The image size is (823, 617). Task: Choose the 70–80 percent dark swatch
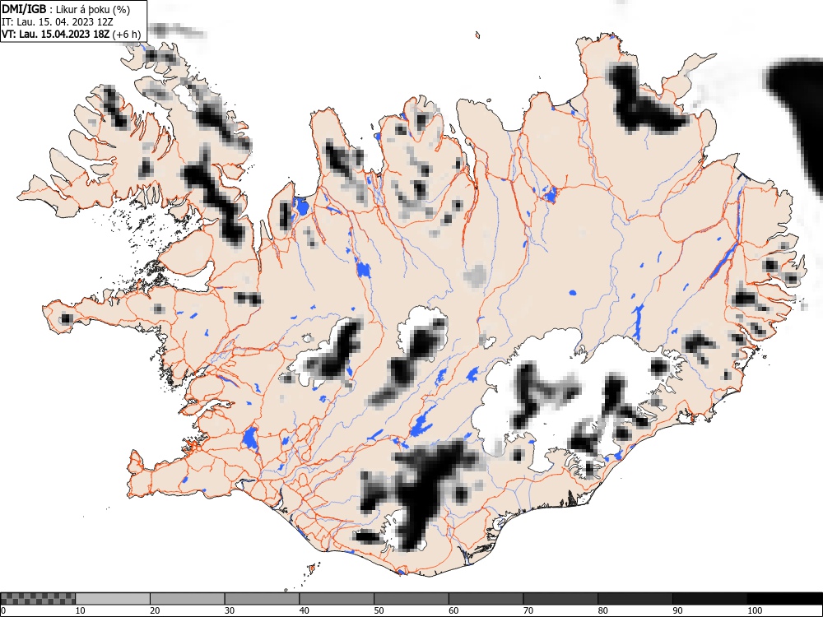point(560,599)
